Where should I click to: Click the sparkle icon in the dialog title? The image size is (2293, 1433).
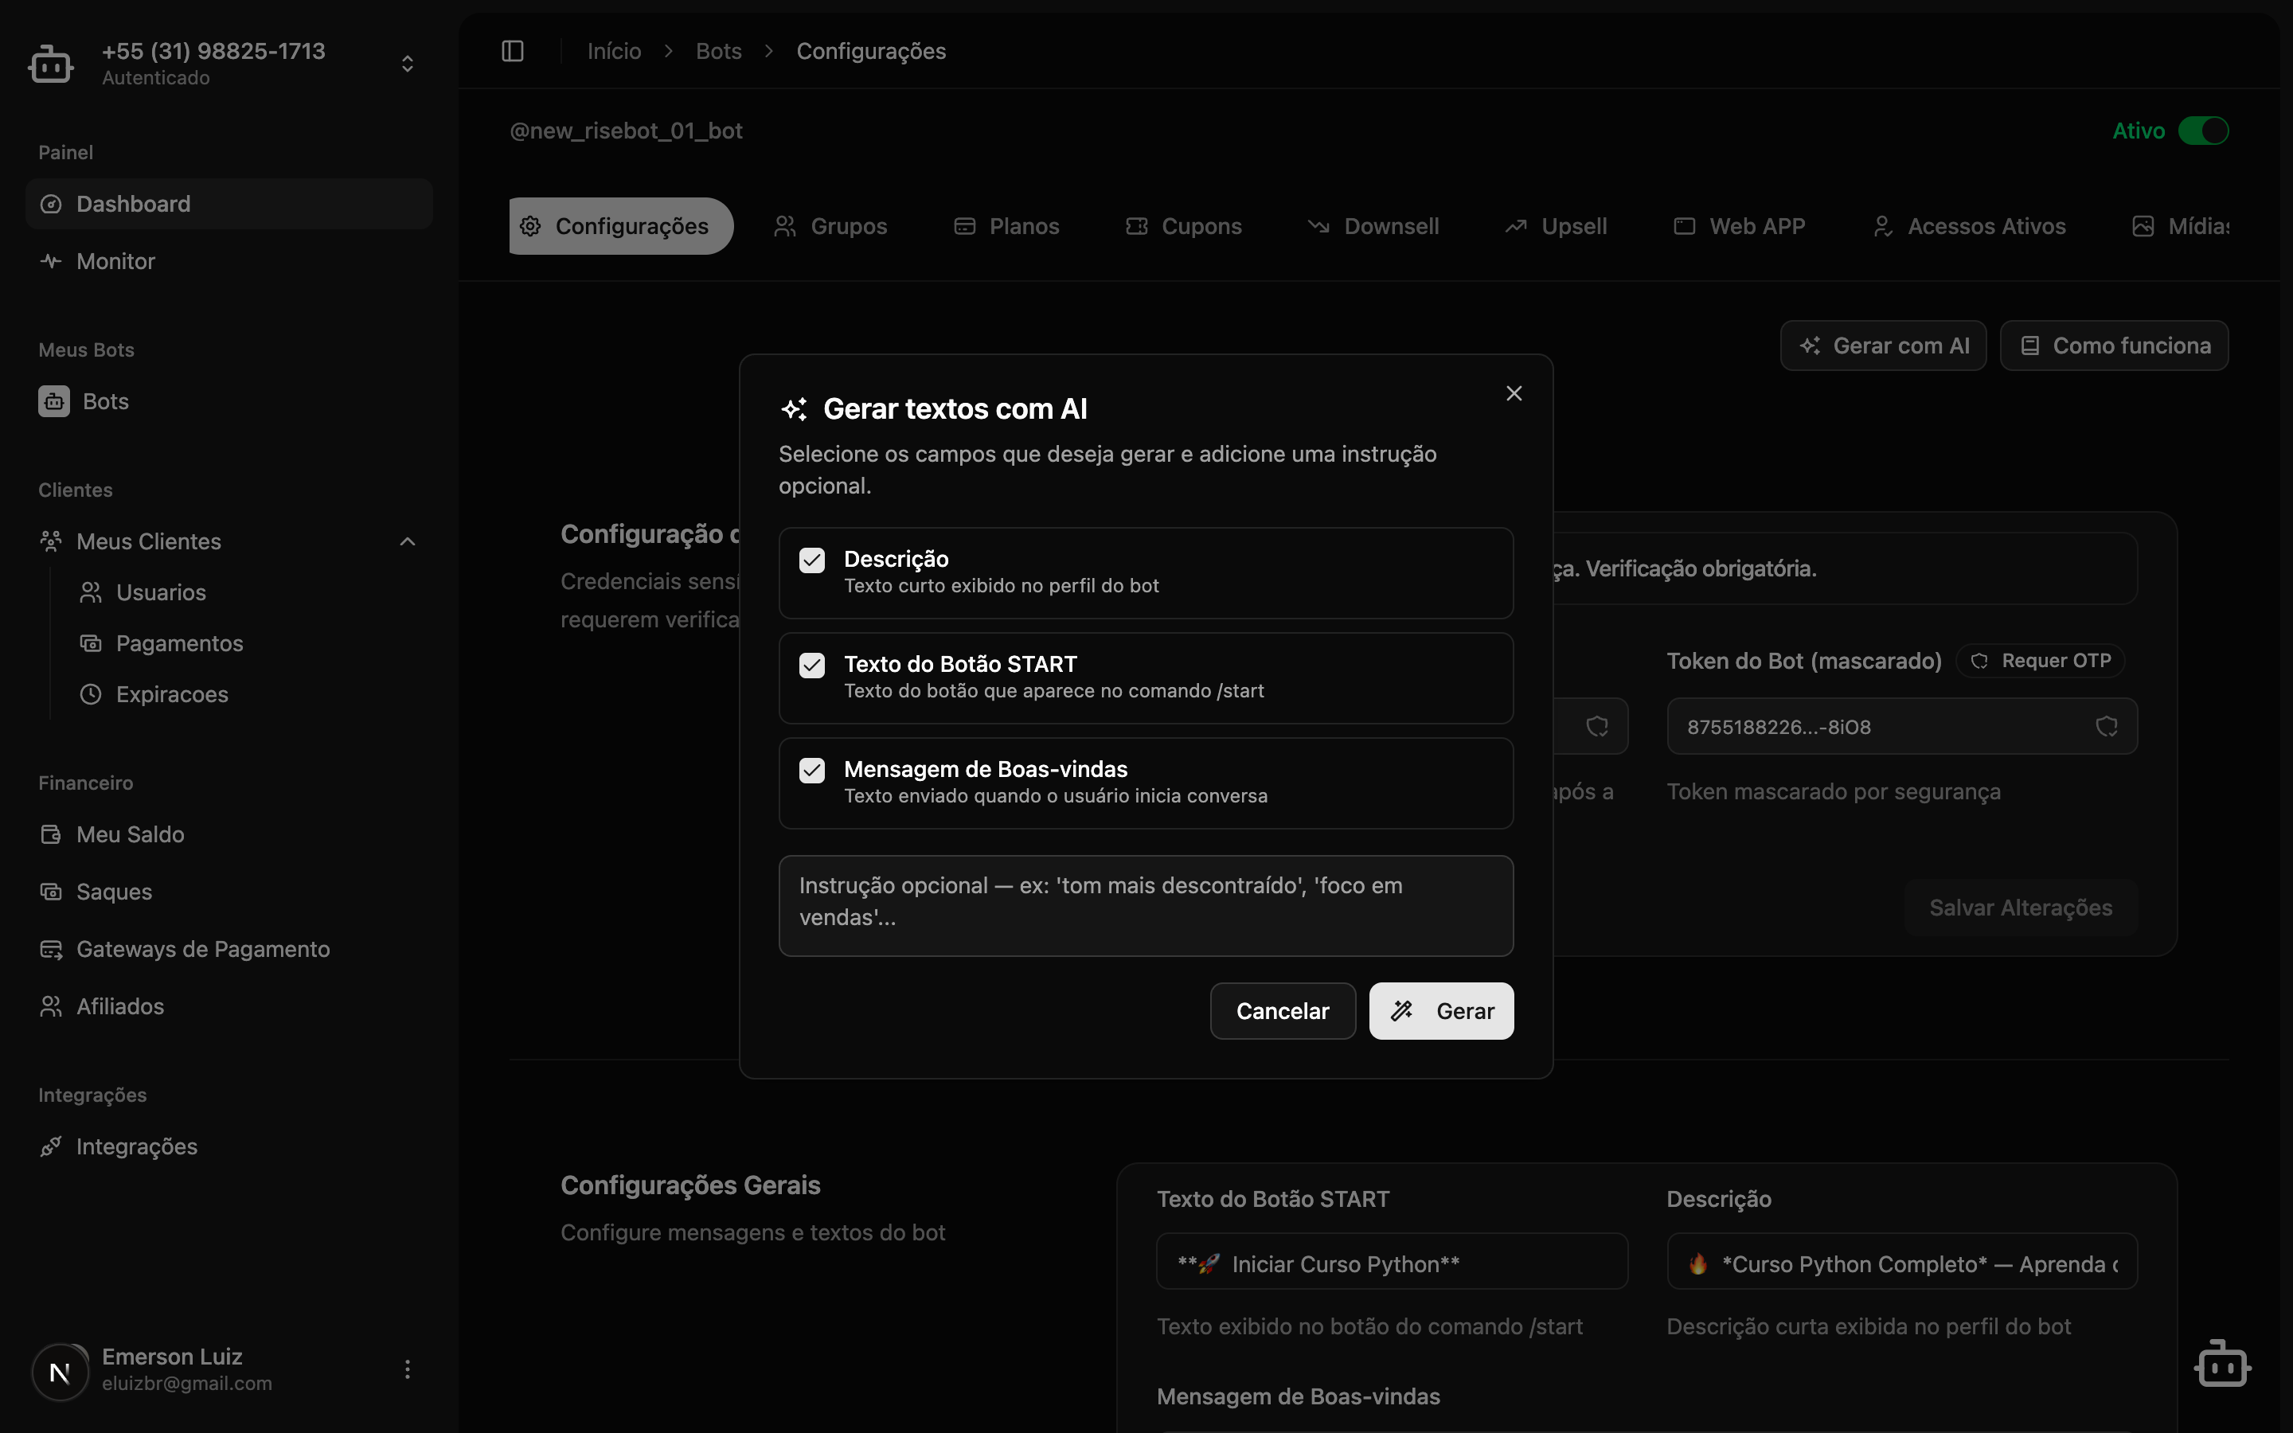(794, 409)
